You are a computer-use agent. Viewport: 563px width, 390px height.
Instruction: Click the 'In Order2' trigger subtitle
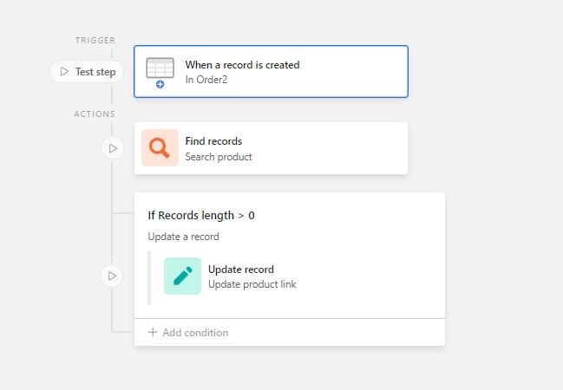pos(206,80)
